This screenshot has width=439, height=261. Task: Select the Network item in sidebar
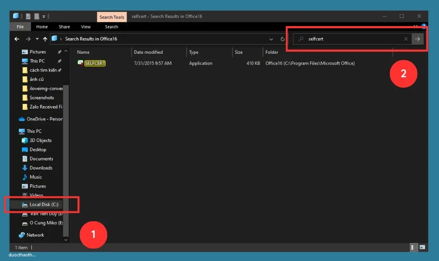[x=35, y=235]
